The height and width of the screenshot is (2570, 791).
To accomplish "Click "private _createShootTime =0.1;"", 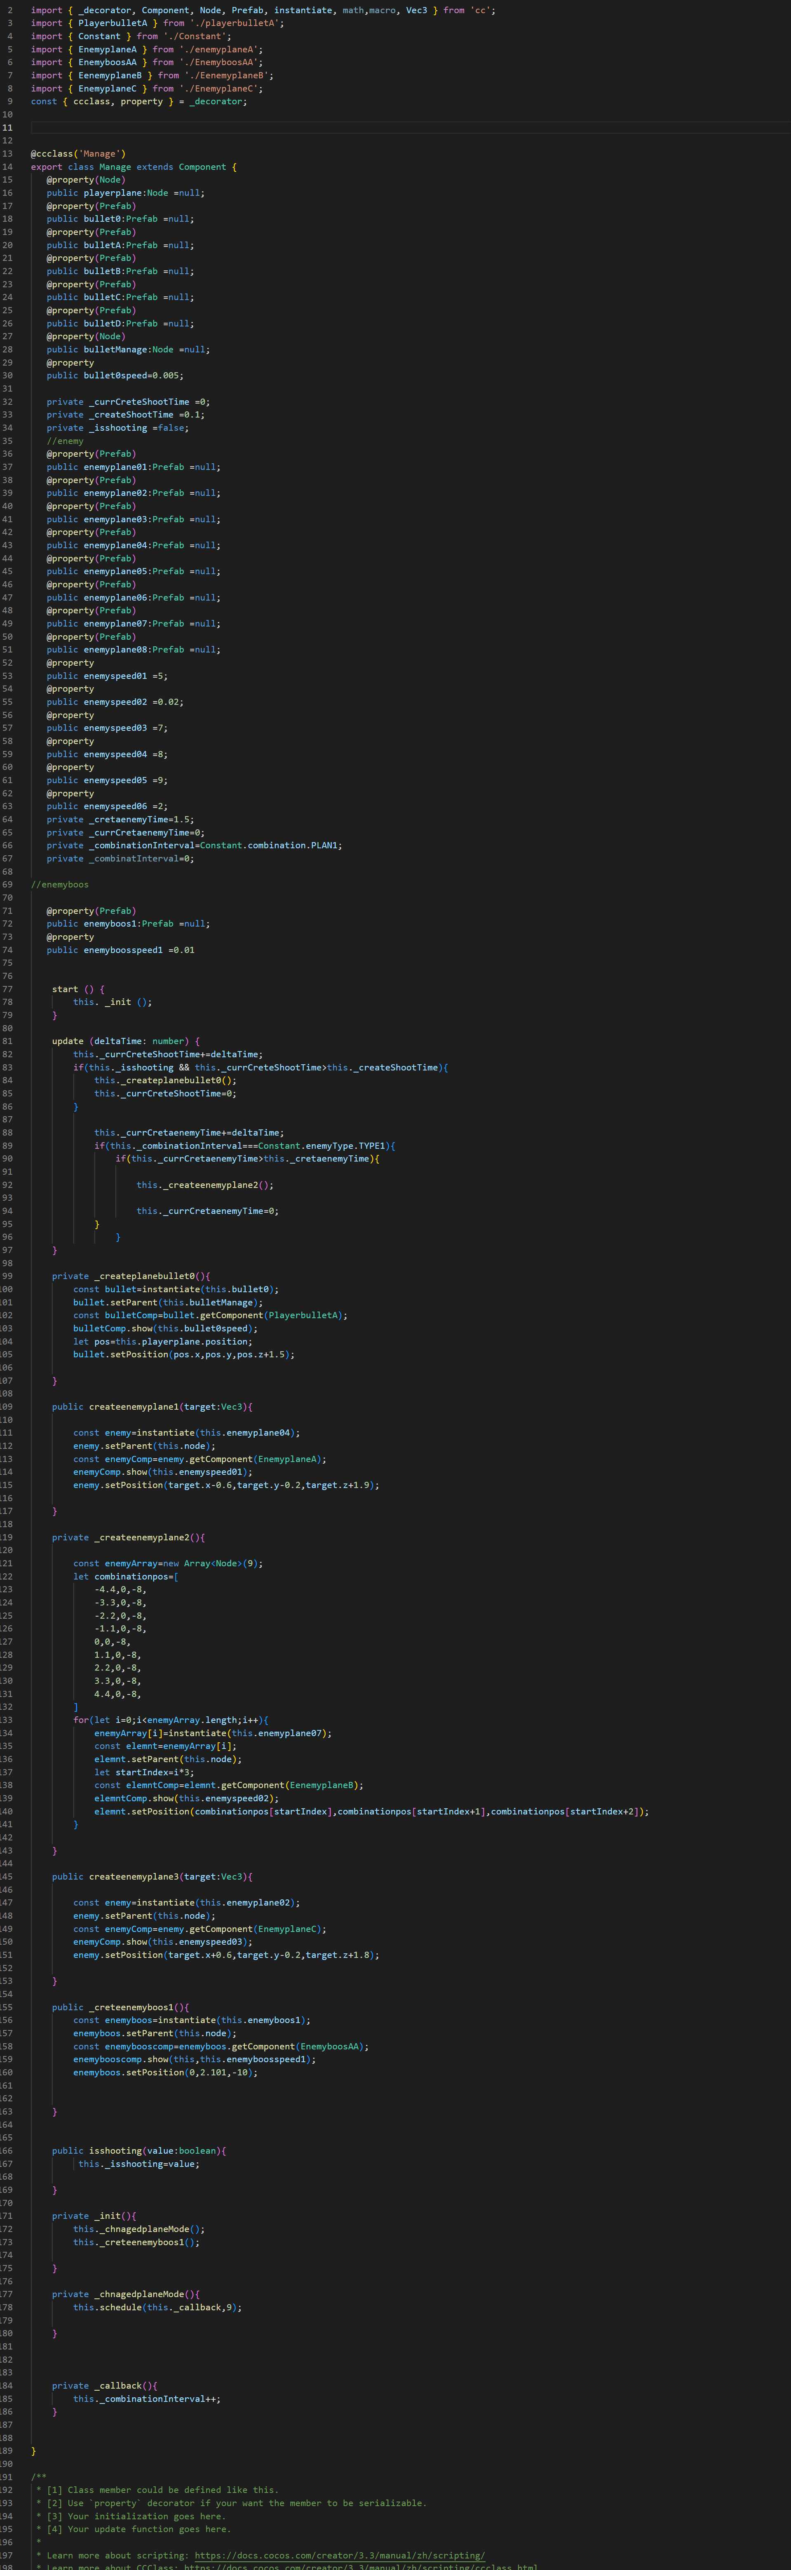I will click(x=126, y=415).
